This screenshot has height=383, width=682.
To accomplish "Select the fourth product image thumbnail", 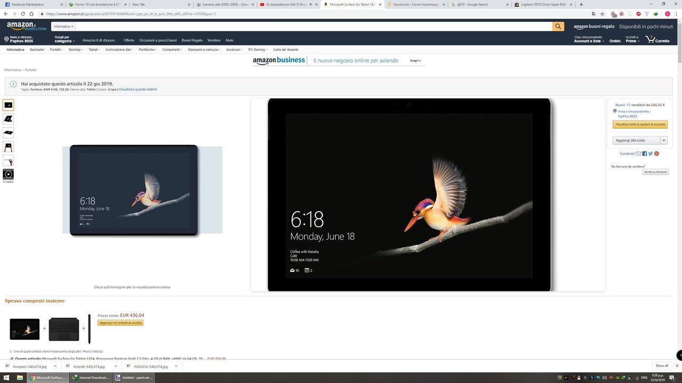I will tap(8, 147).
